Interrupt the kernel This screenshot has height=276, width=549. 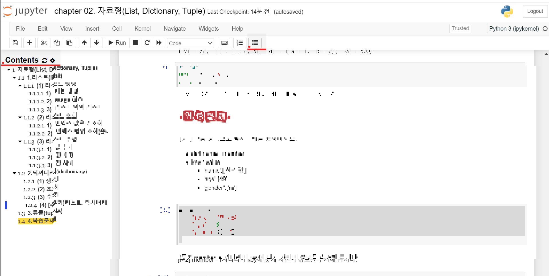coord(135,43)
